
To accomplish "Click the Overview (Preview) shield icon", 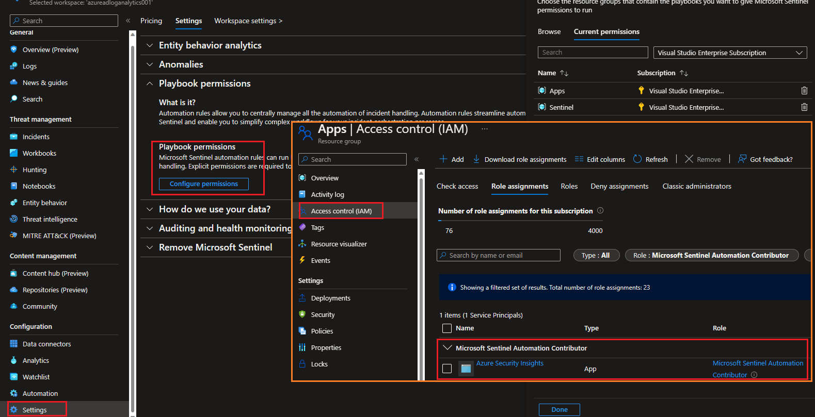I will (14, 49).
